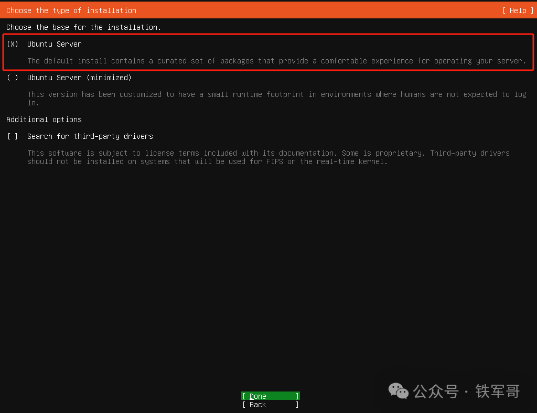Click the 'default install contains a curated' description

click(x=276, y=61)
